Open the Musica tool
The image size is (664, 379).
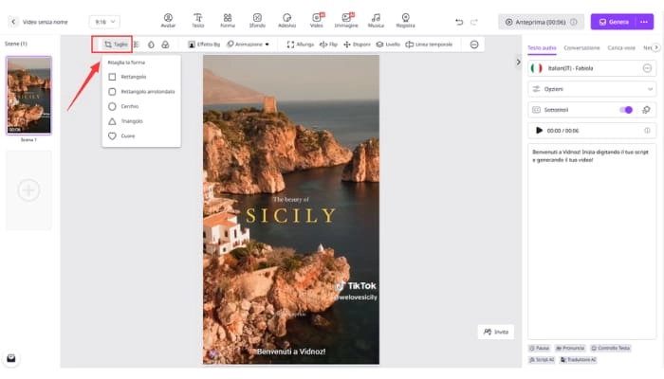coord(376,20)
